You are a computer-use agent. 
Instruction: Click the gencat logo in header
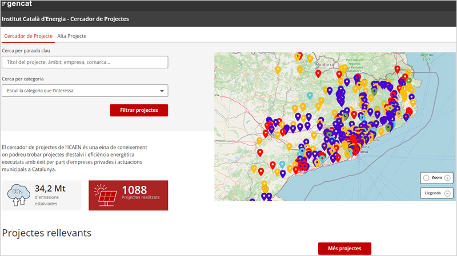click(17, 4)
